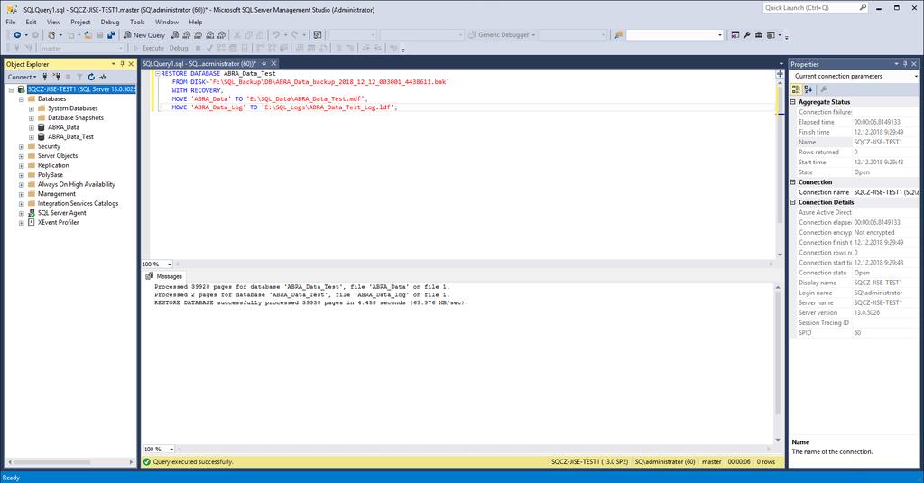This screenshot has width=924, height=483.
Task: Click the ABRA_Data database cylinder icon
Action: [x=42, y=127]
